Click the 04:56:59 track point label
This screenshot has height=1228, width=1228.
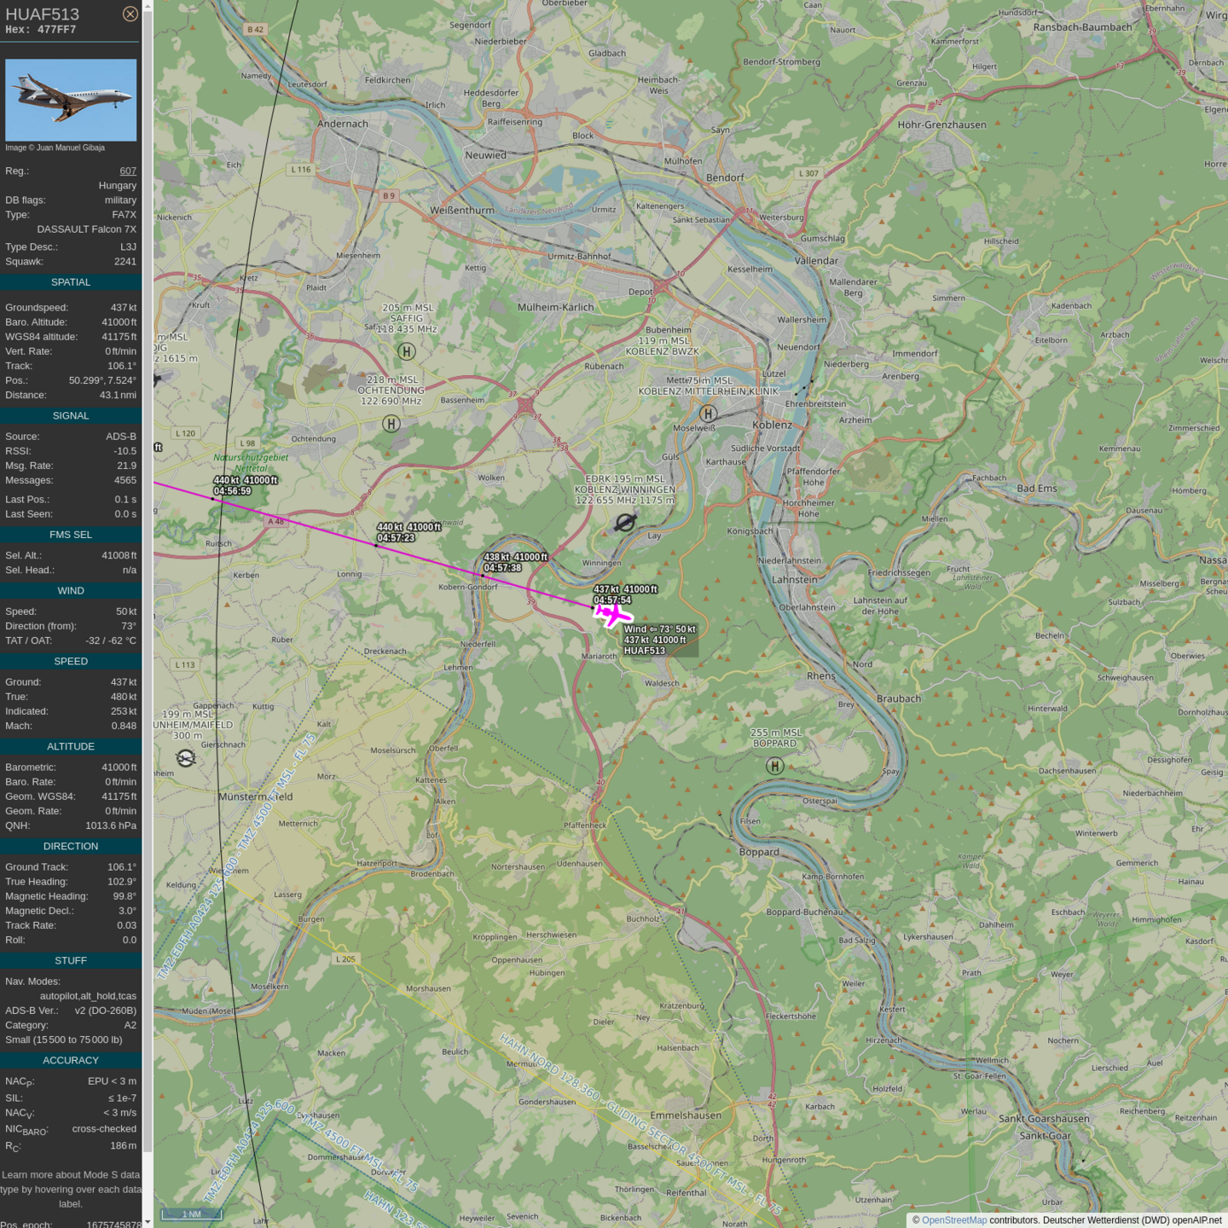tap(233, 491)
